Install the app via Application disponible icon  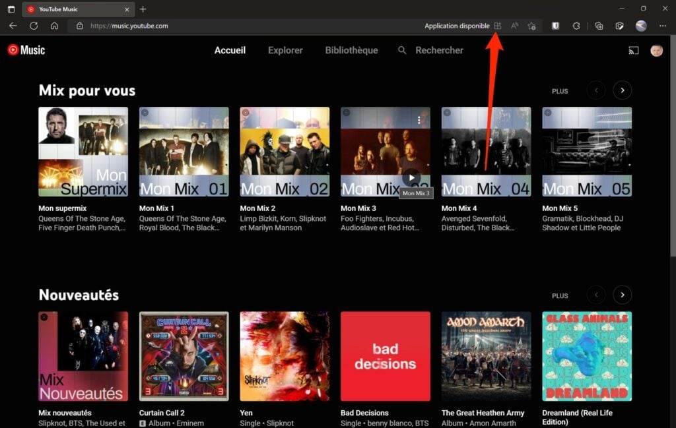point(498,26)
